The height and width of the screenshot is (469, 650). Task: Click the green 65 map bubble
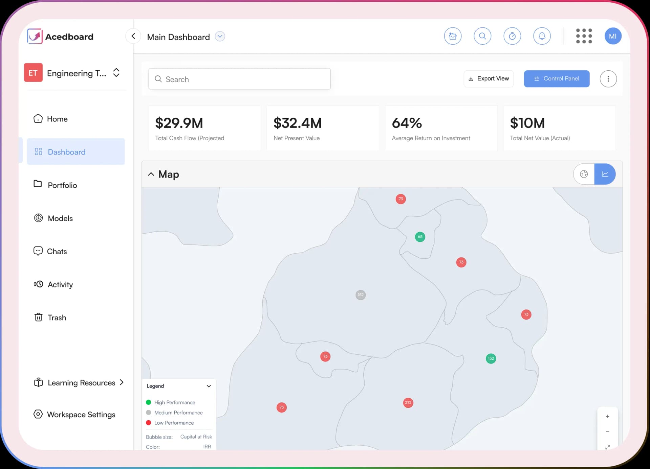click(420, 237)
